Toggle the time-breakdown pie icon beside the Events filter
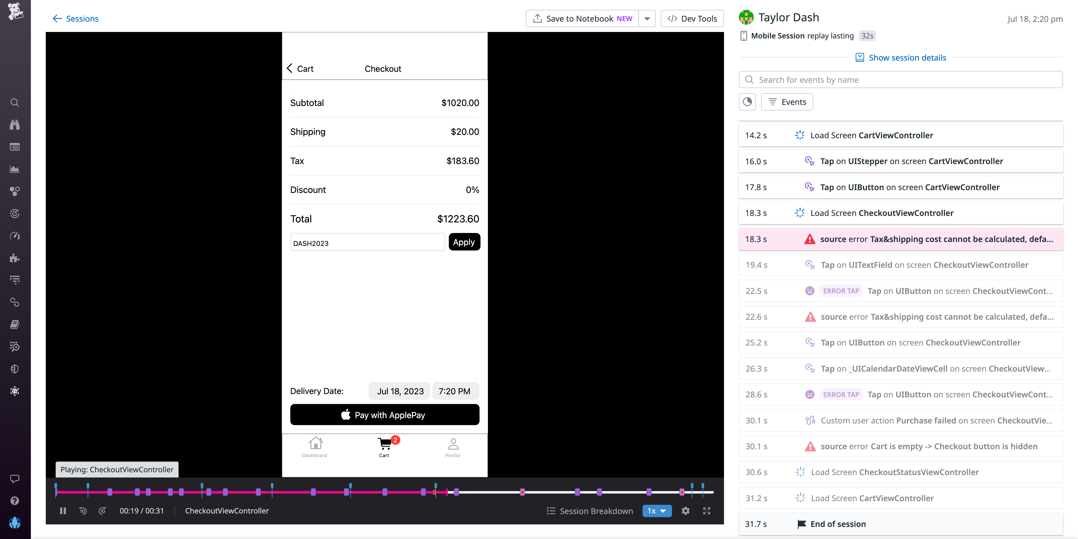The width and height of the screenshot is (1078, 539). tap(747, 102)
